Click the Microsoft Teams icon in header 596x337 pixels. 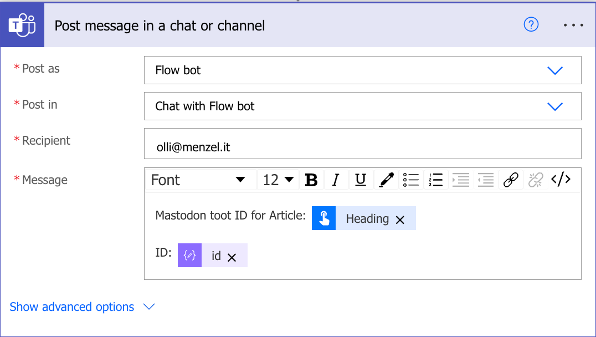point(22,25)
